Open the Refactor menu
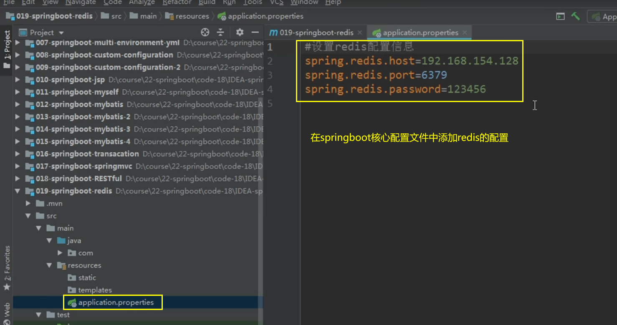 pos(177,2)
